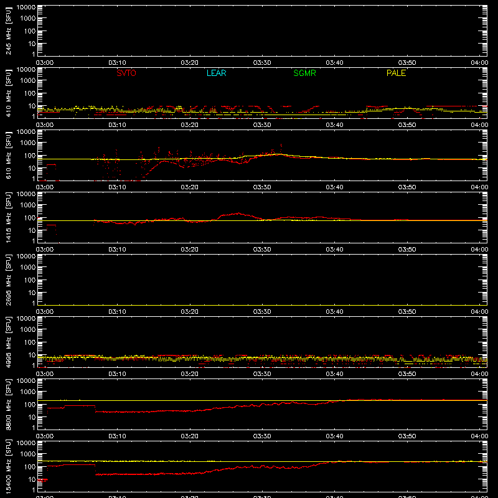Click the red step drop in 8800 MHz curve
This screenshot has height=498, width=498.
click(x=95, y=409)
